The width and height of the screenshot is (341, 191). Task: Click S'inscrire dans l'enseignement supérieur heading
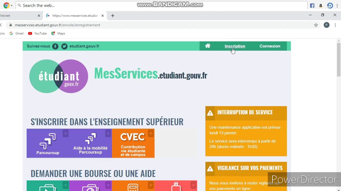pyautogui.click(x=107, y=122)
